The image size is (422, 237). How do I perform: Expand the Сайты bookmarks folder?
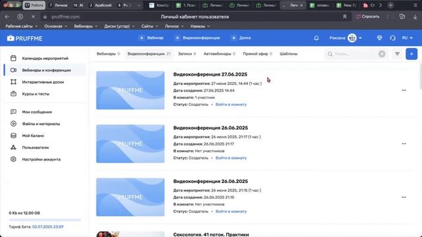(150, 26)
